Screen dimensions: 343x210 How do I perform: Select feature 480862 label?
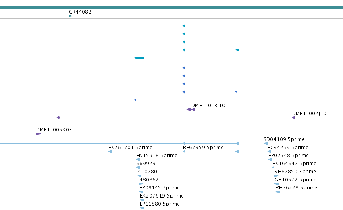[x=149, y=180]
